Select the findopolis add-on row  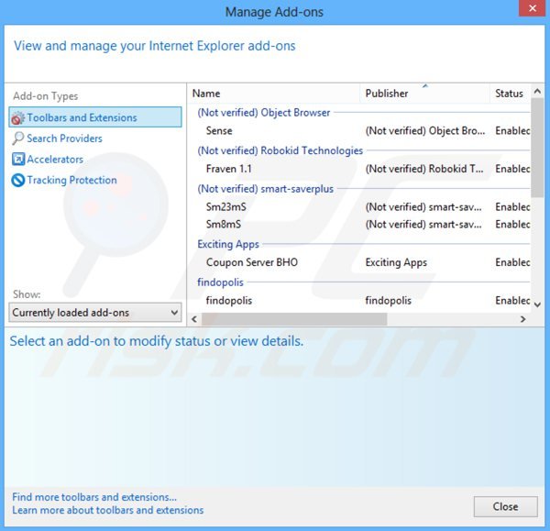coord(228,300)
